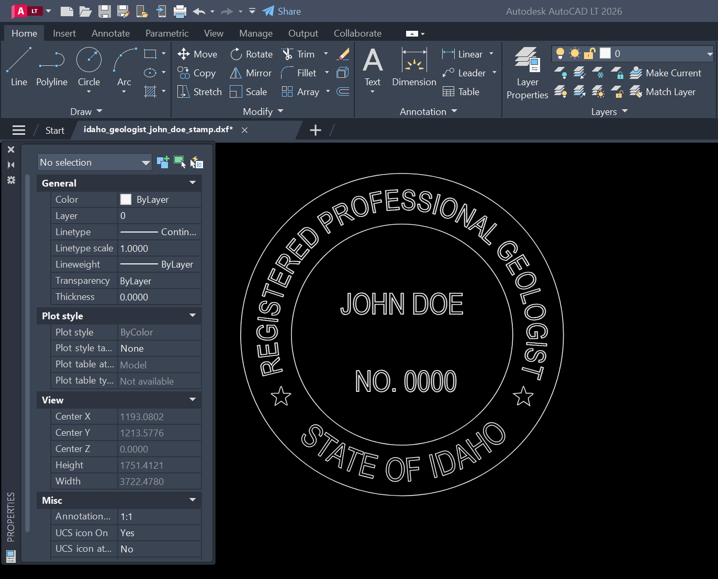The image size is (718, 579).
Task: Select the Text annotation tool
Action: 373,67
